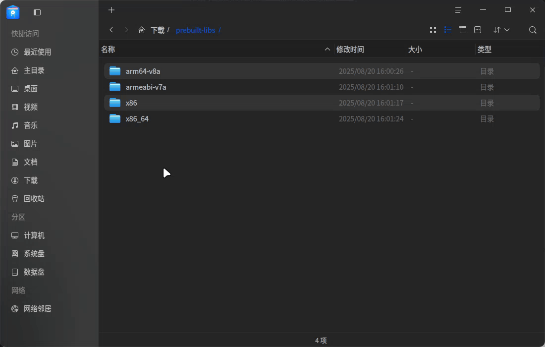Toggle the sidebar panel icon

(x=37, y=12)
